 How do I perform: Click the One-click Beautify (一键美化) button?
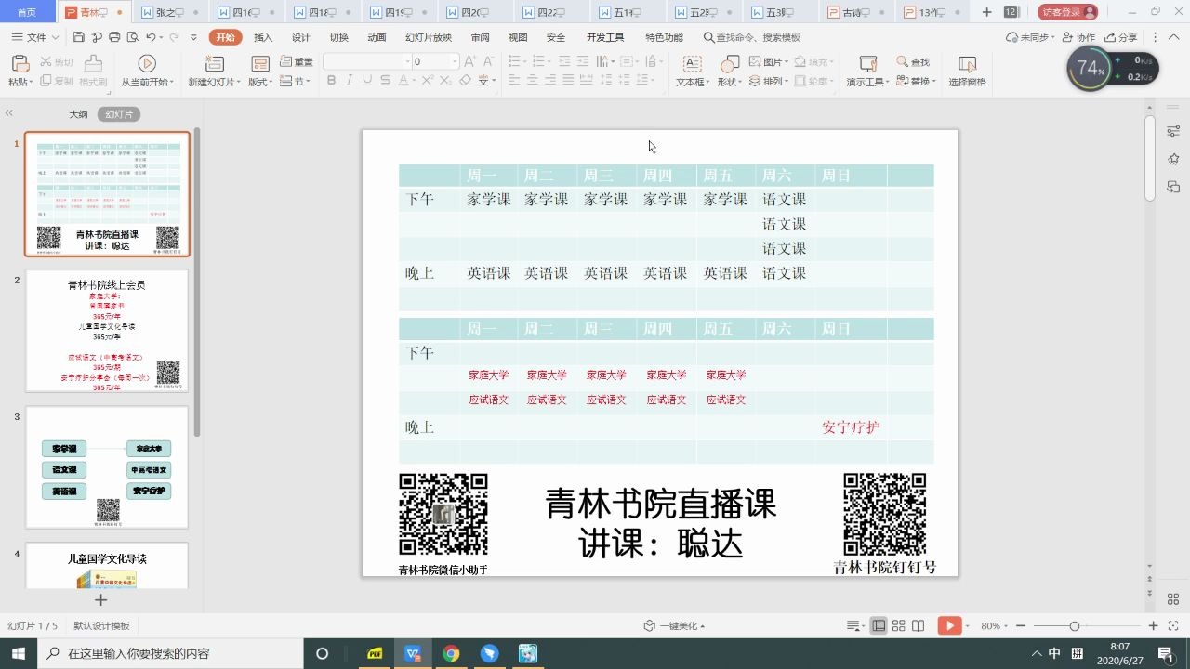point(674,626)
